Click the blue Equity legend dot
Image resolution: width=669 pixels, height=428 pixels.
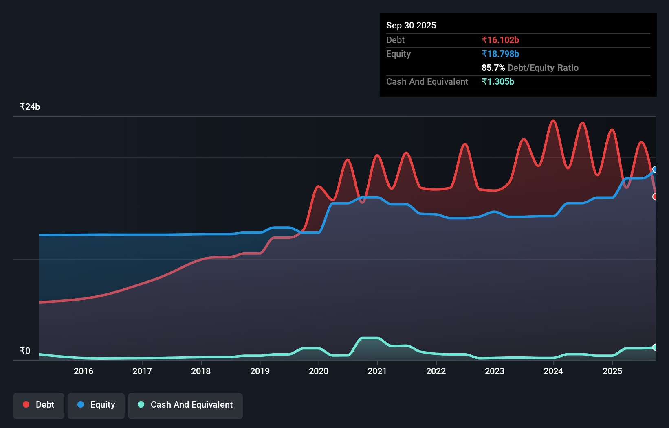[x=81, y=404]
